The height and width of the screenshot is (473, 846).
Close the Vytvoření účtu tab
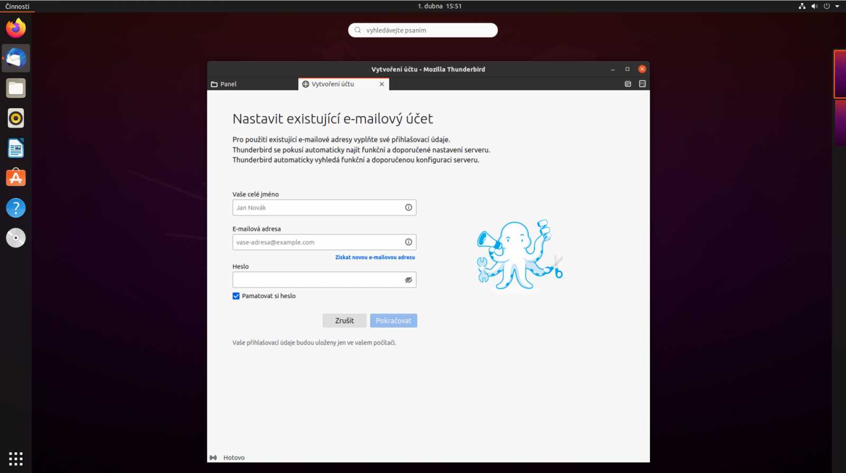pos(382,84)
